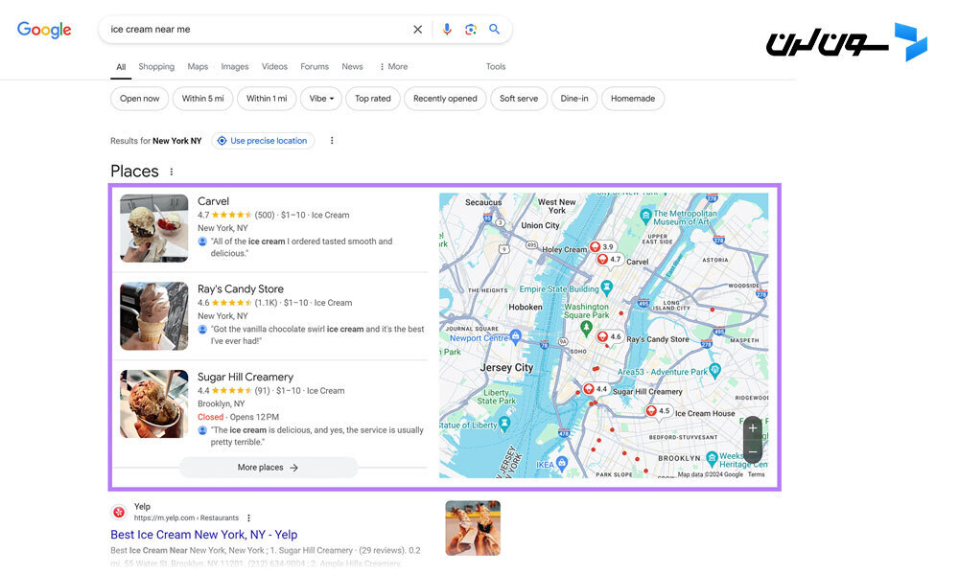Toggle the Recently opened filter chip
The width and height of the screenshot is (959, 575).
click(445, 99)
